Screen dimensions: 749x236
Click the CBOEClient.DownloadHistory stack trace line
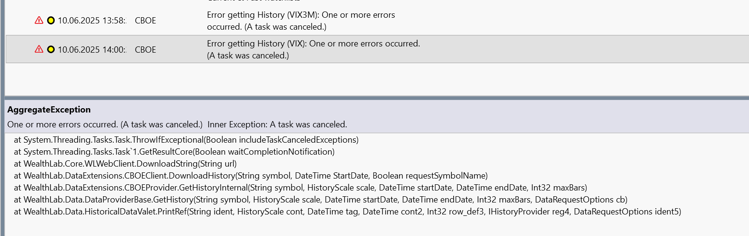point(251,176)
